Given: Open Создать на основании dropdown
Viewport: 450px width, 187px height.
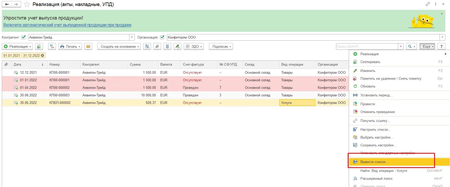Looking at the screenshot, I should (x=119, y=46).
